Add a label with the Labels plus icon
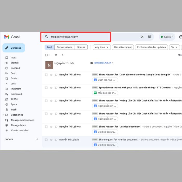 point(37,139)
